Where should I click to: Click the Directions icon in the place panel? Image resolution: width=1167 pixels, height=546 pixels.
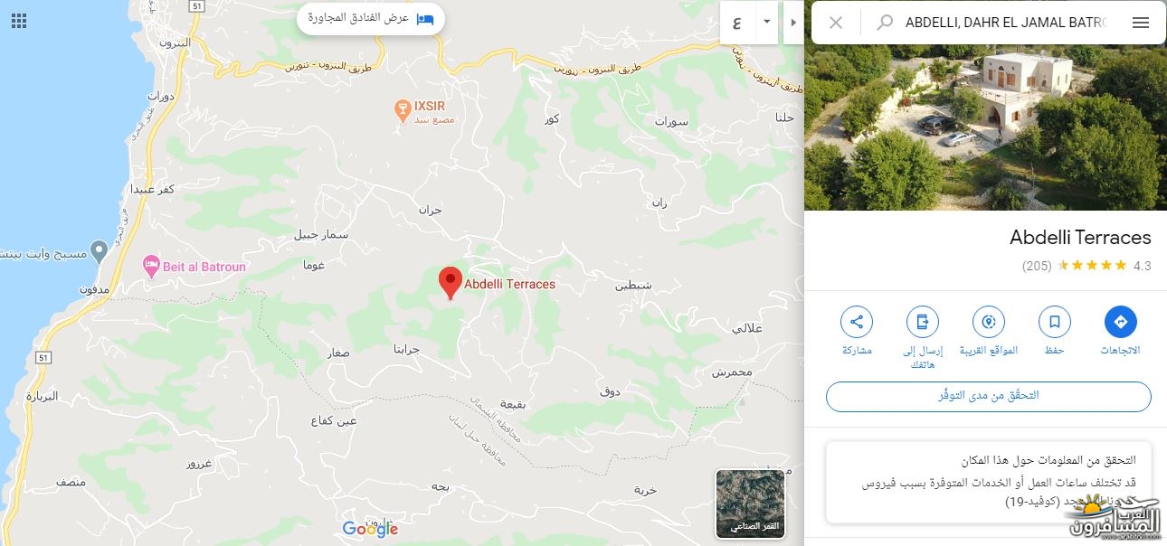1120,322
